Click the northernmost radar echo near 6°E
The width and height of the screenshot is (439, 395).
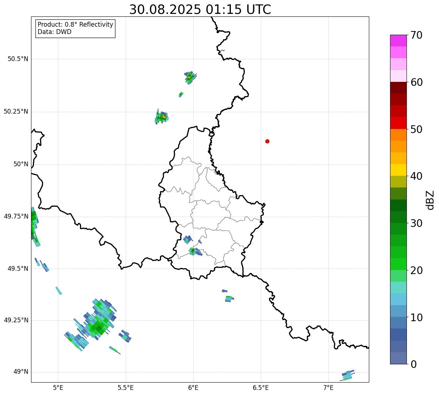[x=190, y=77]
